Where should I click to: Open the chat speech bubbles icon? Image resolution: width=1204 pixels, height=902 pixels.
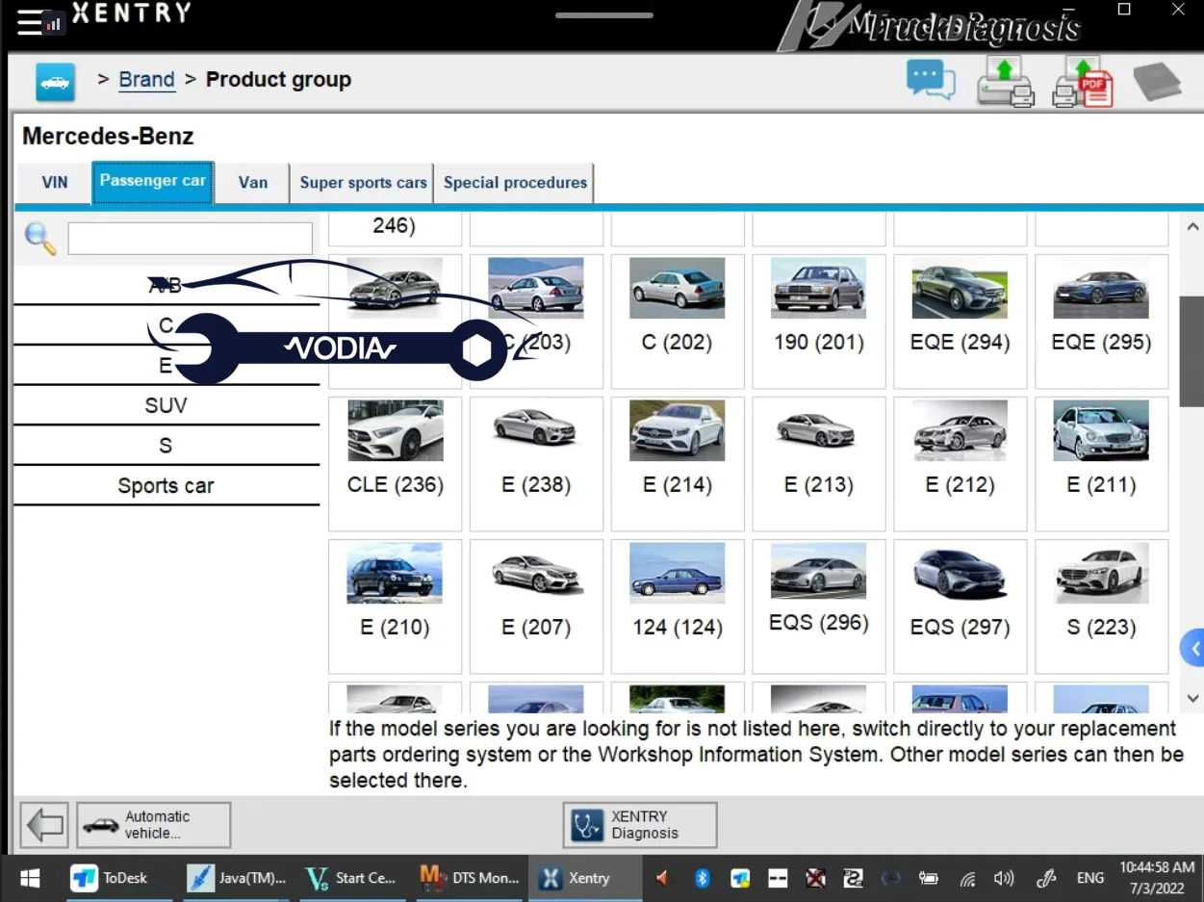point(931,80)
